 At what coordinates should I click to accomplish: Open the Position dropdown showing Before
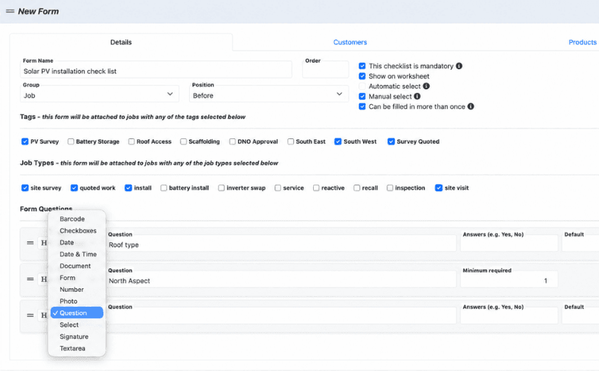269,94
